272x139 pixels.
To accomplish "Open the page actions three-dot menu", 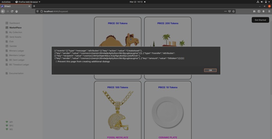I will pos(225,11).
